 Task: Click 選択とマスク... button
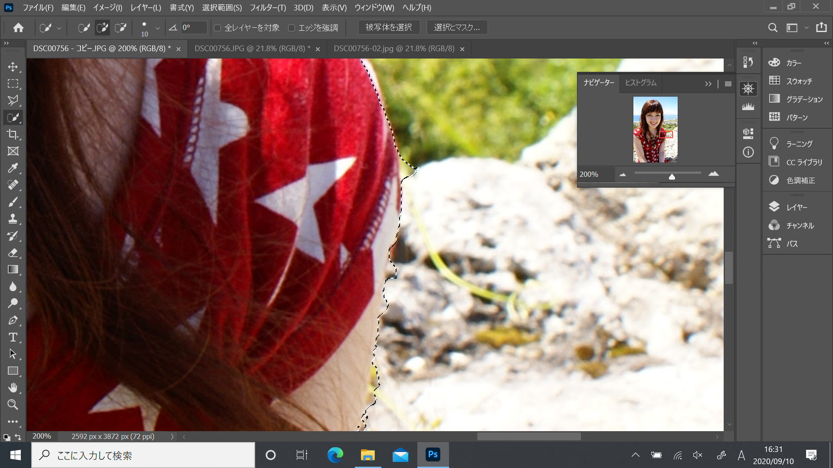(457, 27)
